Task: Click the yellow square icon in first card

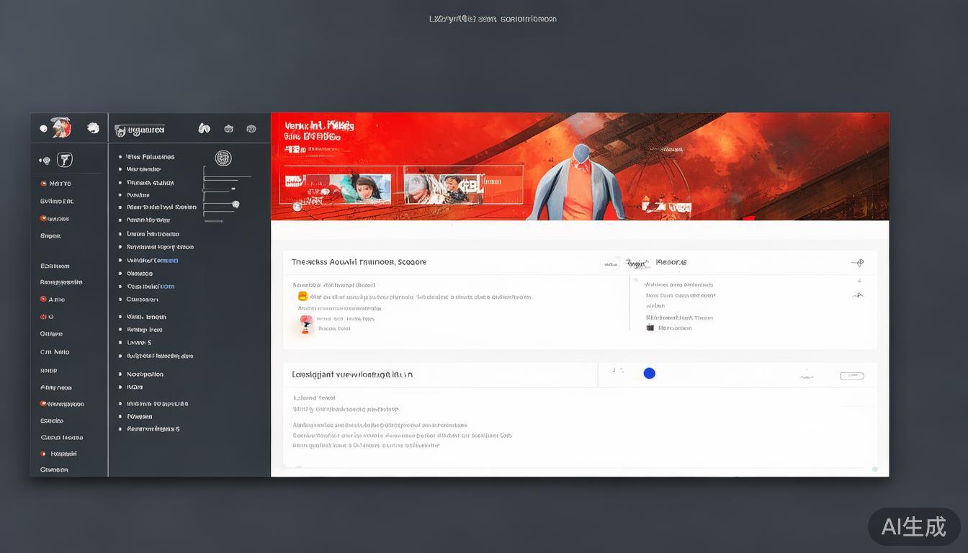Action: tap(302, 296)
